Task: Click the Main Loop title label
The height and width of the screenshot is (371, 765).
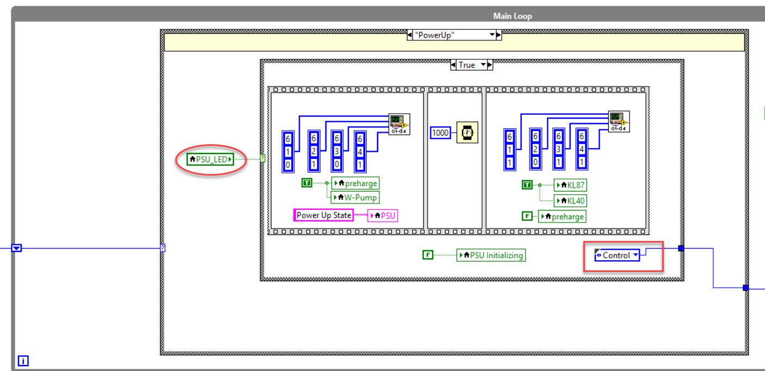Action: [511, 16]
